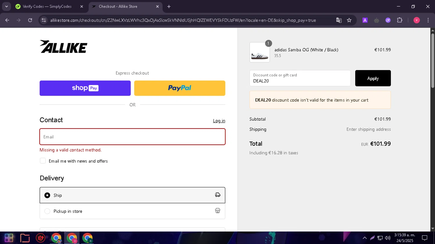Open the first Chrome taskbar icon
Image resolution: width=435 pixels, height=244 pixels.
(x=56, y=238)
